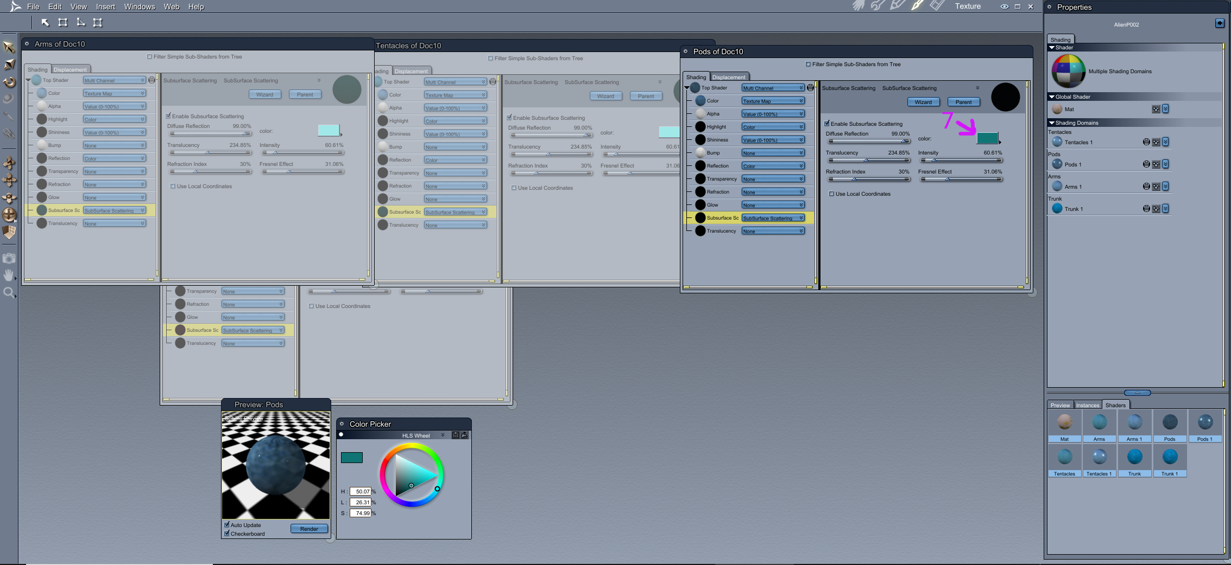Open the File menu
This screenshot has height=565, width=1231.
(x=33, y=7)
